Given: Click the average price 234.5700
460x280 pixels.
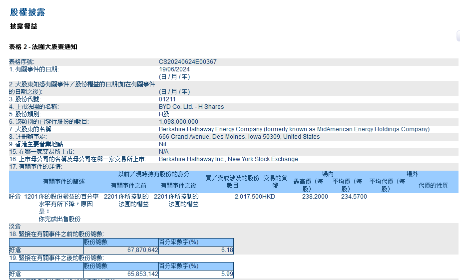Looking at the screenshot, I should (354, 197).
